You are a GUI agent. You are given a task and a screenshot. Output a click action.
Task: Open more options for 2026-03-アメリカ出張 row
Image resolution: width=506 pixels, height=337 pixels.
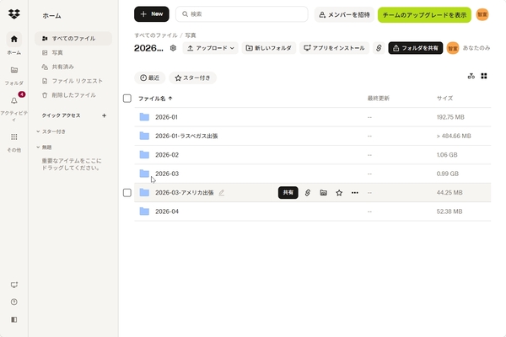pos(355,193)
